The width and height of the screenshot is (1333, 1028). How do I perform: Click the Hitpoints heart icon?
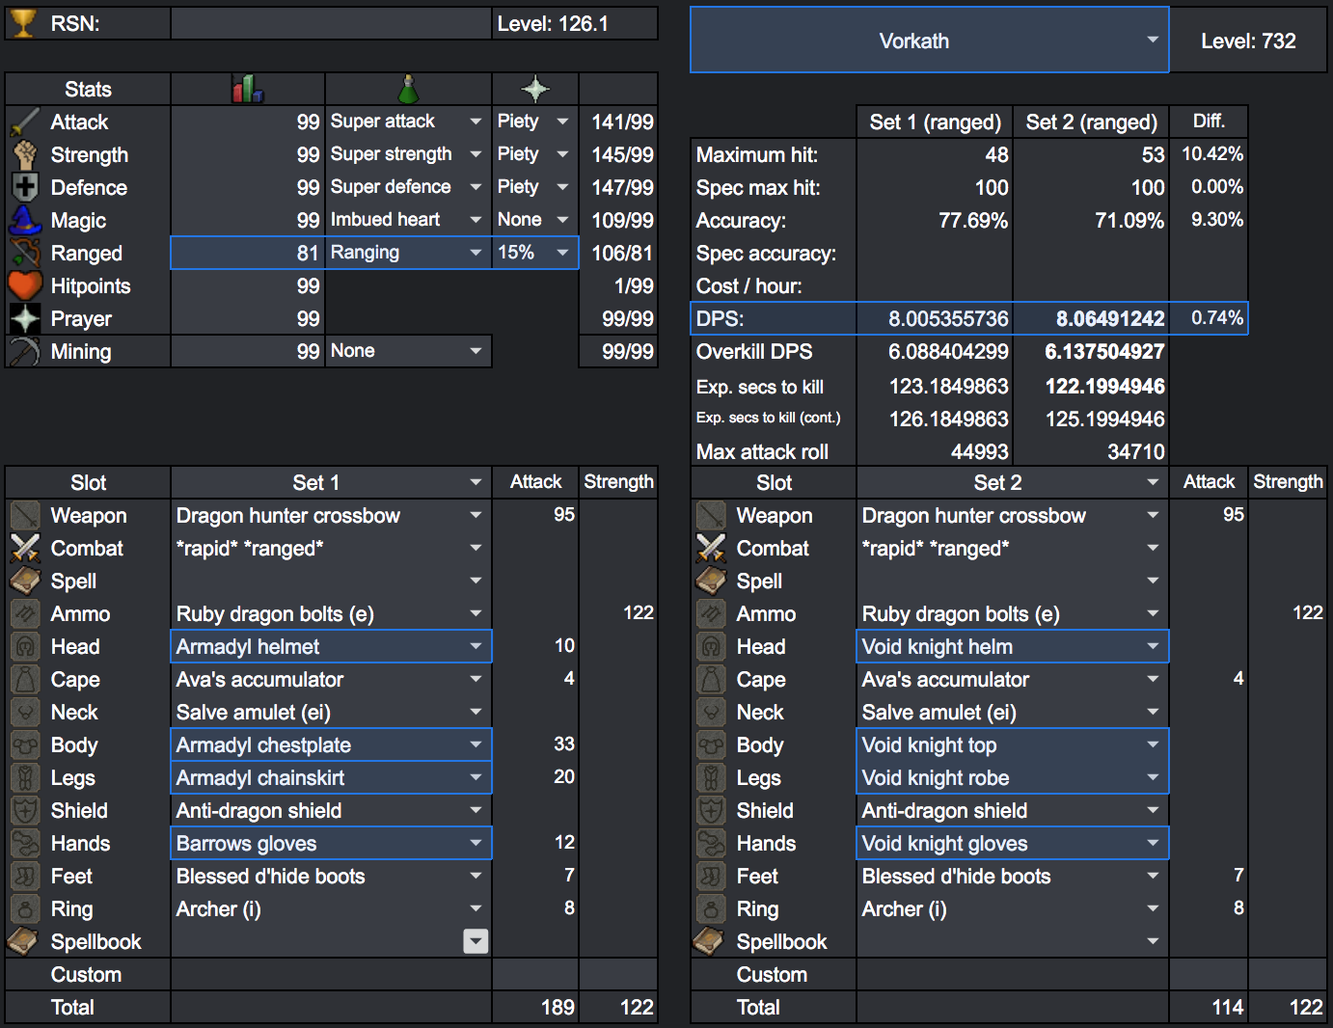click(x=25, y=285)
